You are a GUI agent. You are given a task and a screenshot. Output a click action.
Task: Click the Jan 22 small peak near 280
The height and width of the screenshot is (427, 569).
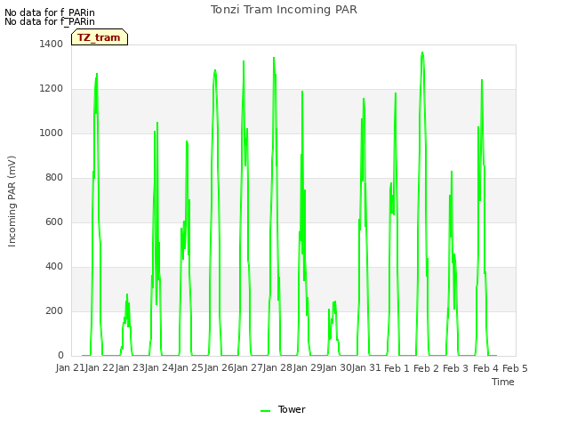(x=127, y=294)
